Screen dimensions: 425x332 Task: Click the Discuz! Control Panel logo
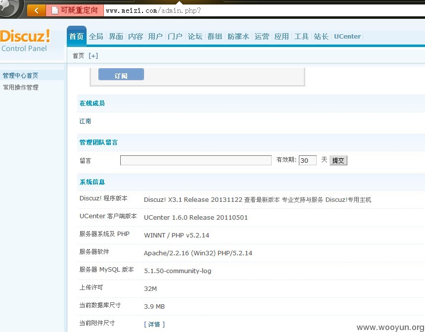[x=25, y=41]
